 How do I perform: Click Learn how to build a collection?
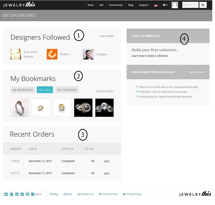pyautogui.click(x=150, y=56)
